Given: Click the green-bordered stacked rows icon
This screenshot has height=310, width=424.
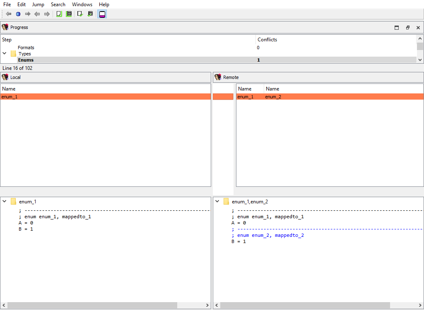Looking at the screenshot, I should pyautogui.click(x=69, y=14).
